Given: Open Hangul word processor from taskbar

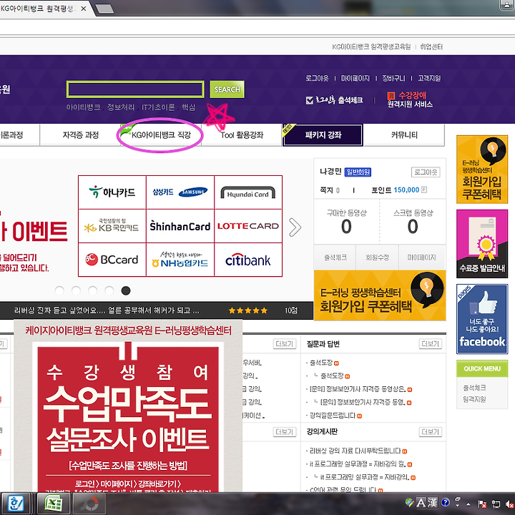Looking at the screenshot, I should tap(16, 503).
